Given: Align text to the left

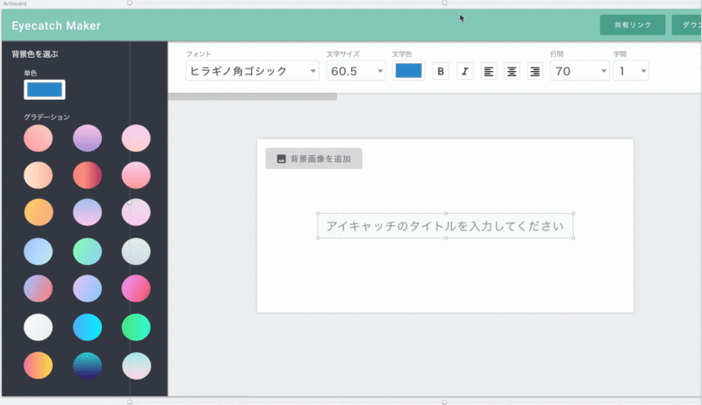Looking at the screenshot, I should click(489, 71).
